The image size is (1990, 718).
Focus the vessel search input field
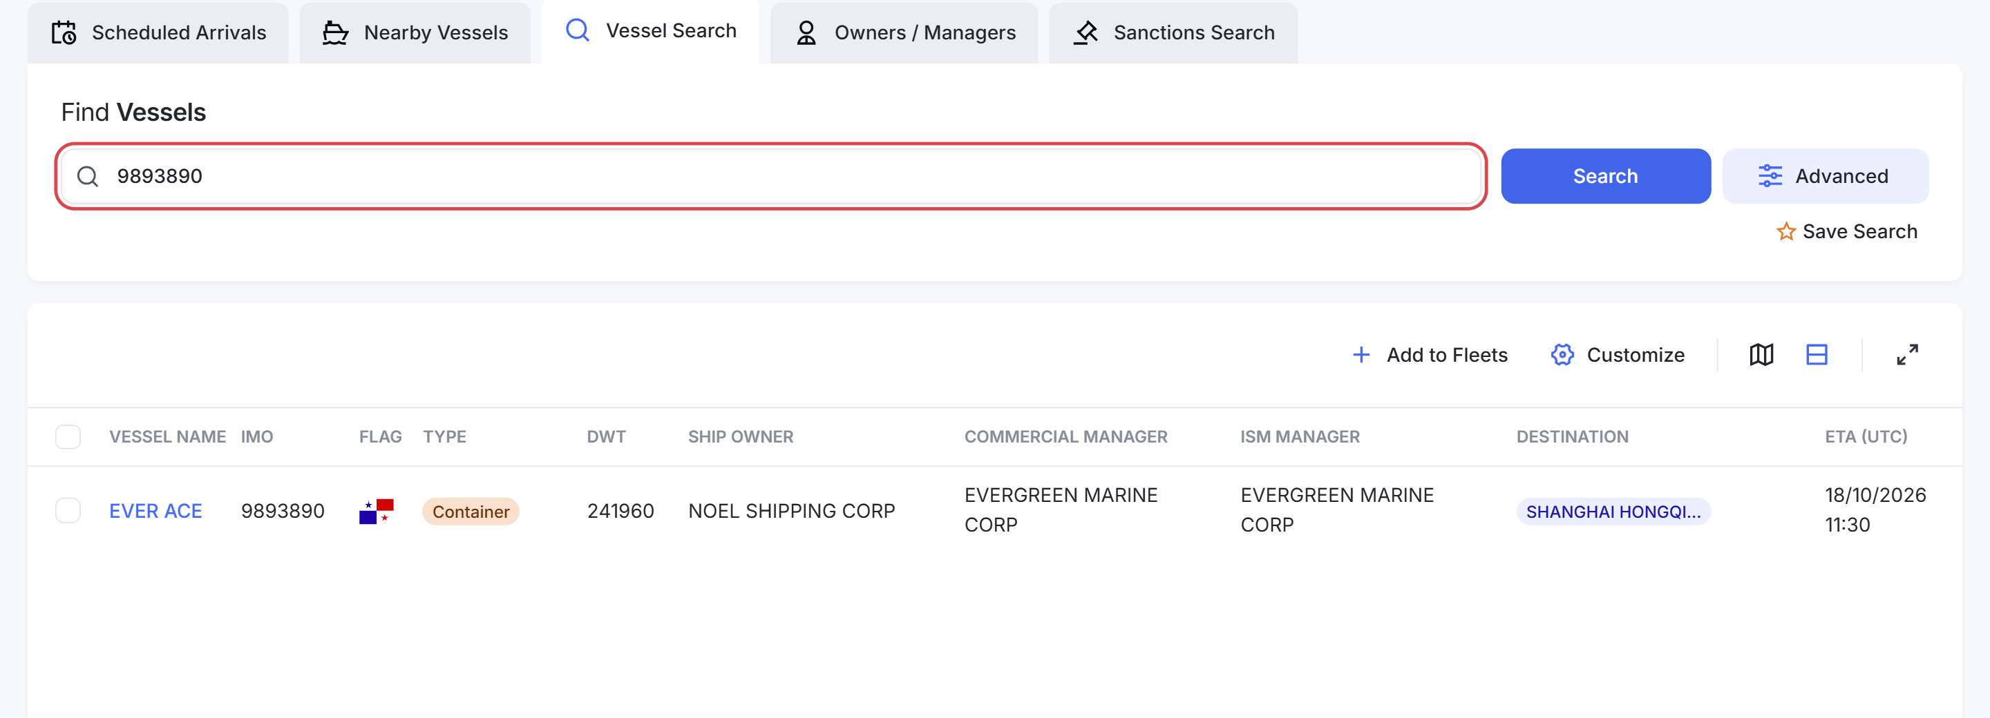[771, 176]
